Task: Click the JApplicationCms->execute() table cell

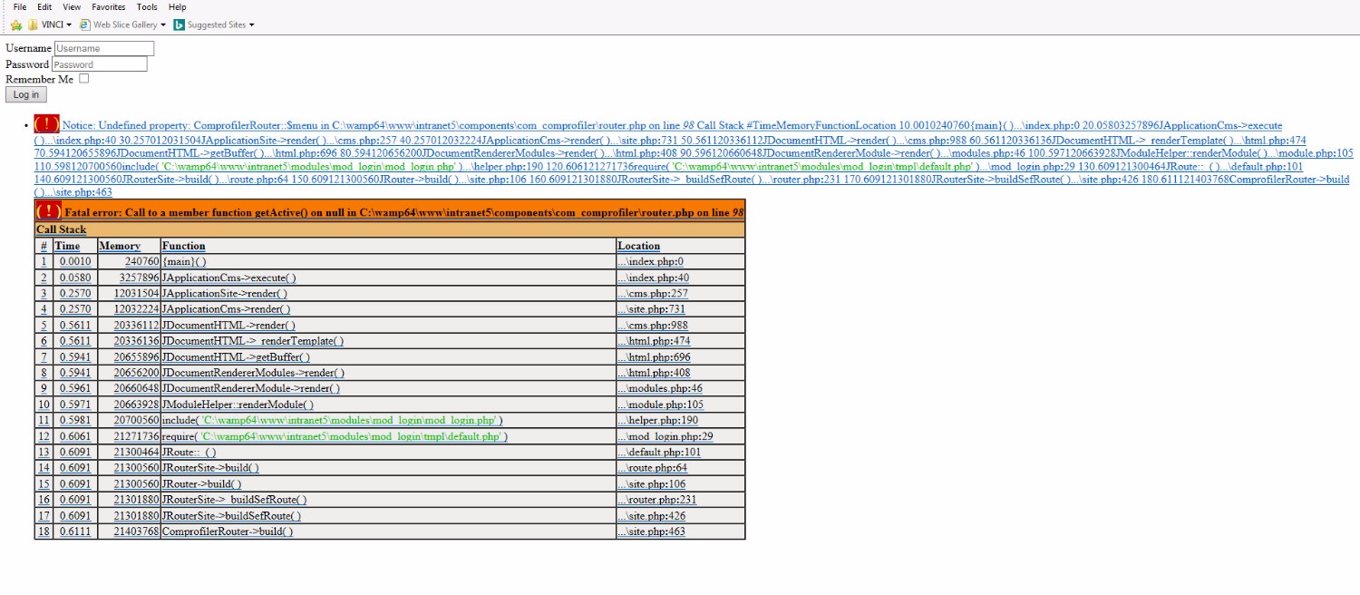Action: [388, 278]
